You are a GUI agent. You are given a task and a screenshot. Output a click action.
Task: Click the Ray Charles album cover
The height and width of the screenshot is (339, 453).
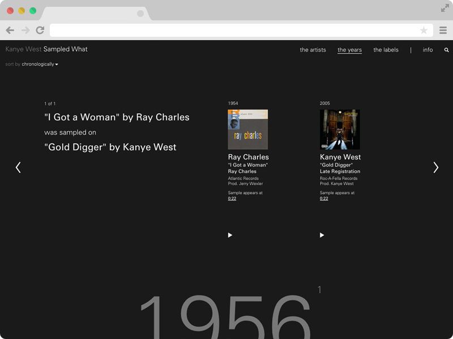(x=248, y=129)
